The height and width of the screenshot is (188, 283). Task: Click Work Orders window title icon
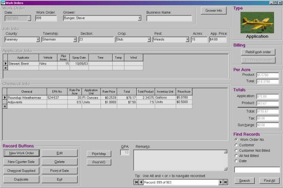tap(3, 3)
